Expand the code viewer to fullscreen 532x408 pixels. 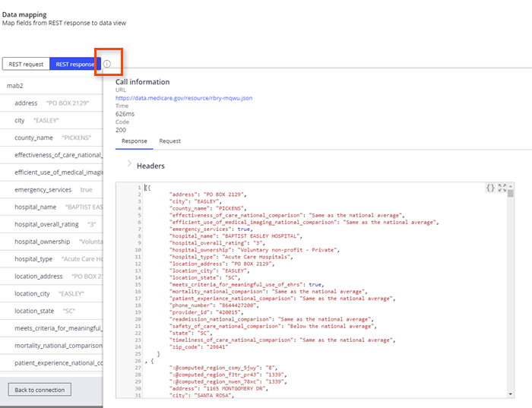502,188
